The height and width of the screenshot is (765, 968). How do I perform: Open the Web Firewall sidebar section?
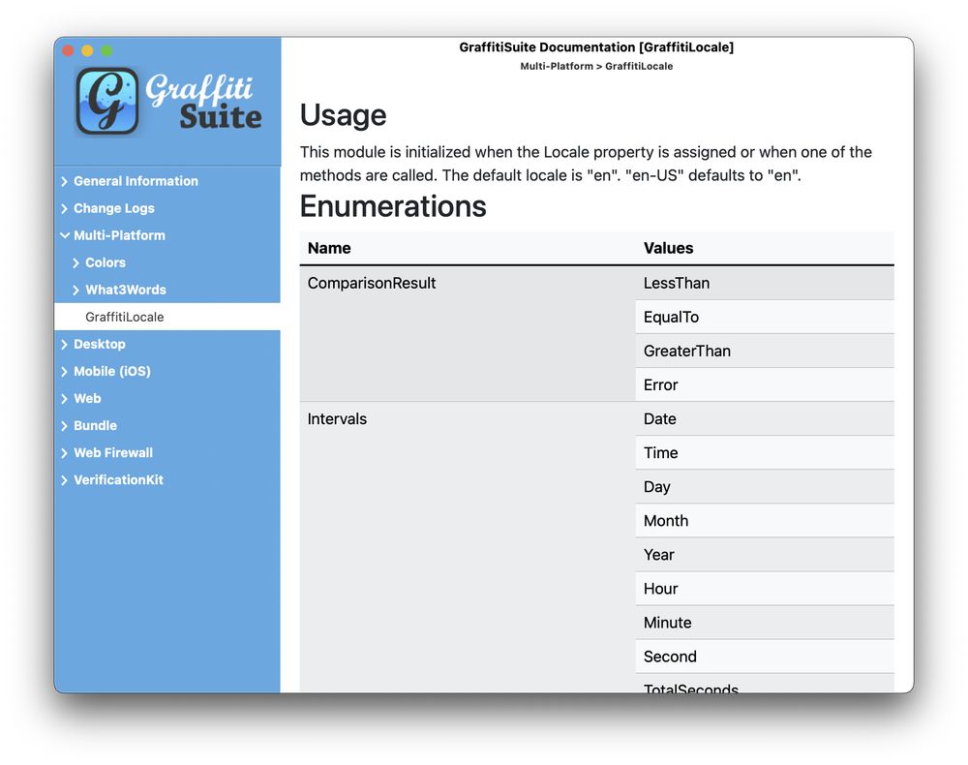[x=113, y=452]
